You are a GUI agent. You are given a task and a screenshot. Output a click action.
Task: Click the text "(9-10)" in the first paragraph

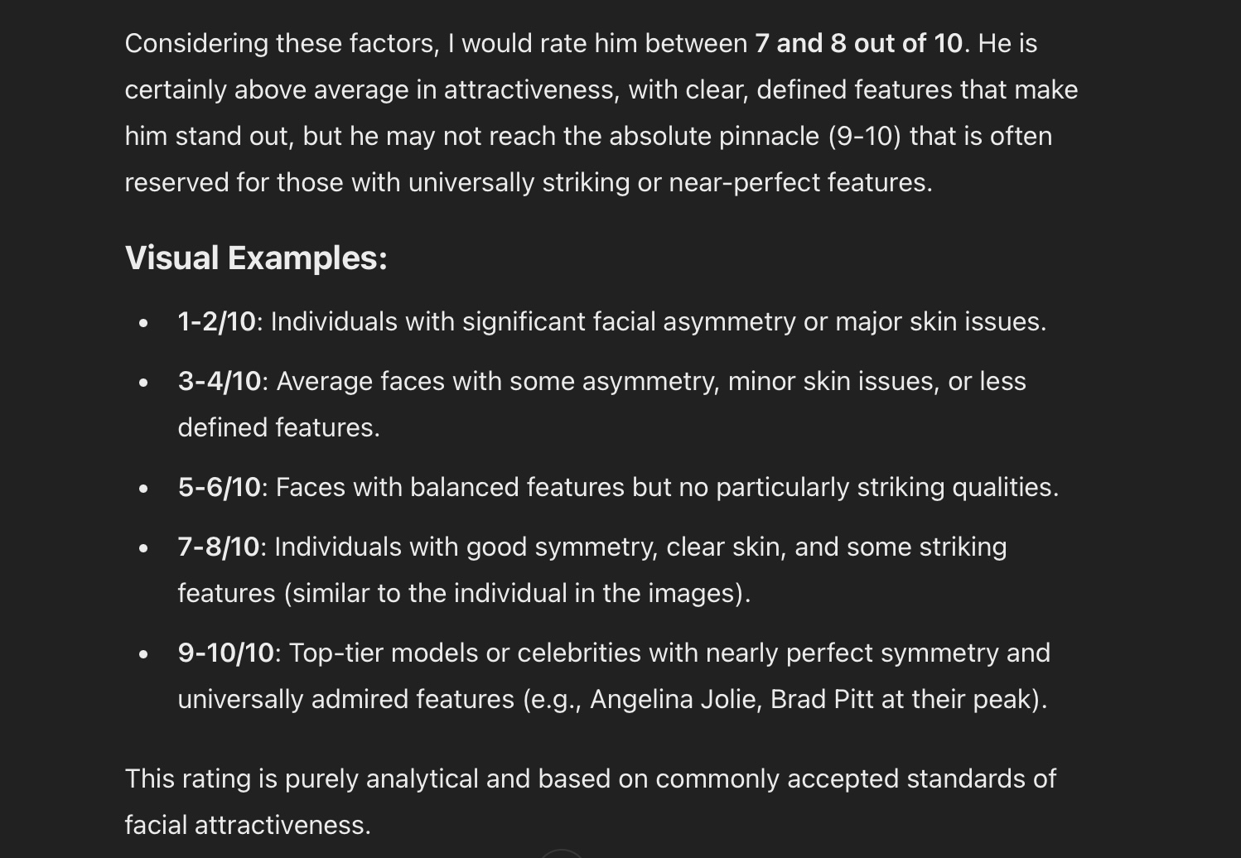[x=864, y=136]
